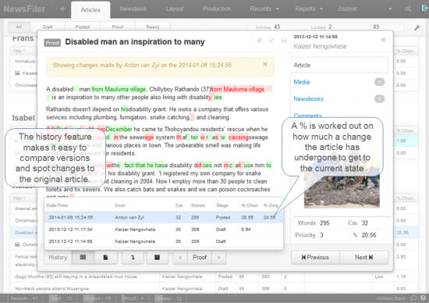Viewport: 429px width, 303px height.
Task: Move article to next stage with » button
Action: pos(219,257)
